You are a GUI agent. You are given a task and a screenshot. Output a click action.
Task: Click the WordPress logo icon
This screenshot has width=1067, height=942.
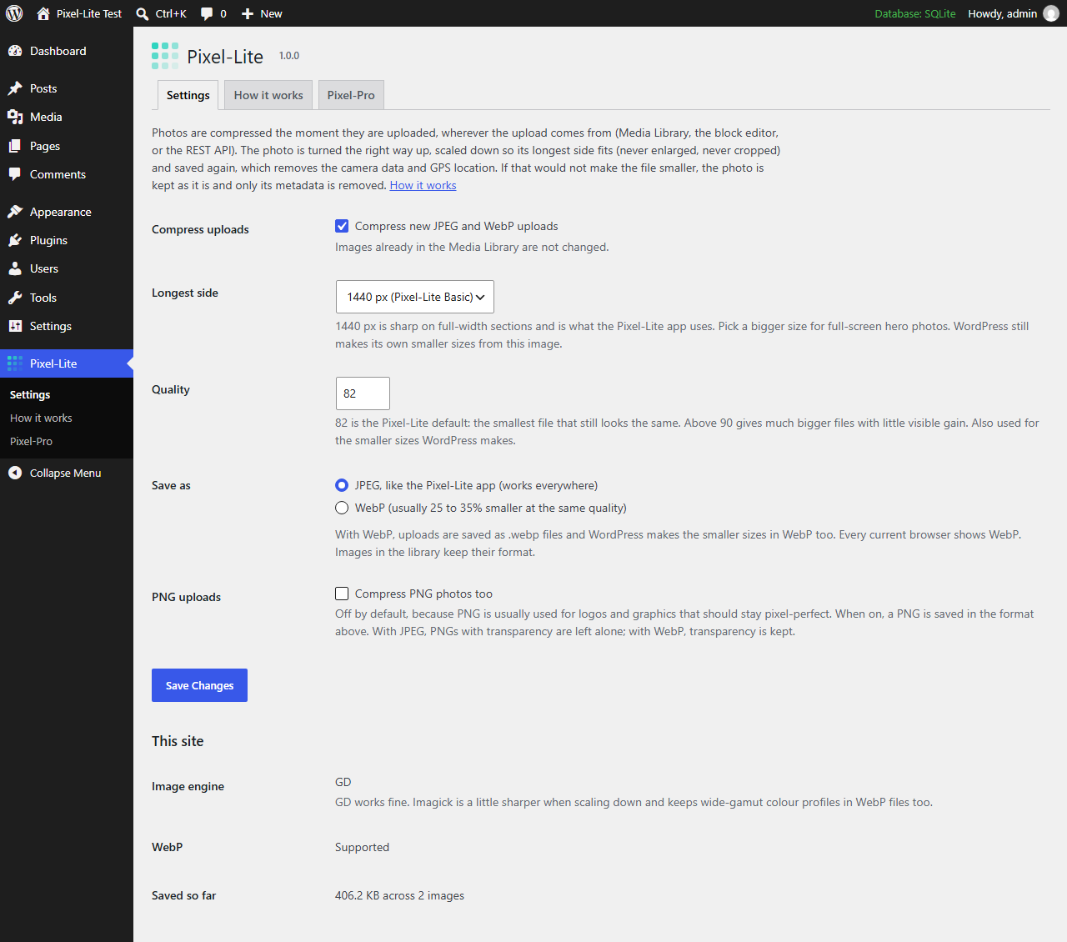click(14, 13)
